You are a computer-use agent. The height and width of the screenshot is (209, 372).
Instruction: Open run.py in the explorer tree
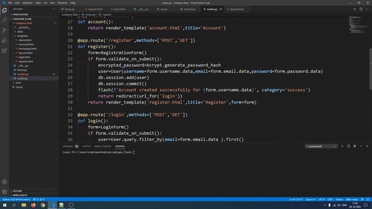(19, 87)
